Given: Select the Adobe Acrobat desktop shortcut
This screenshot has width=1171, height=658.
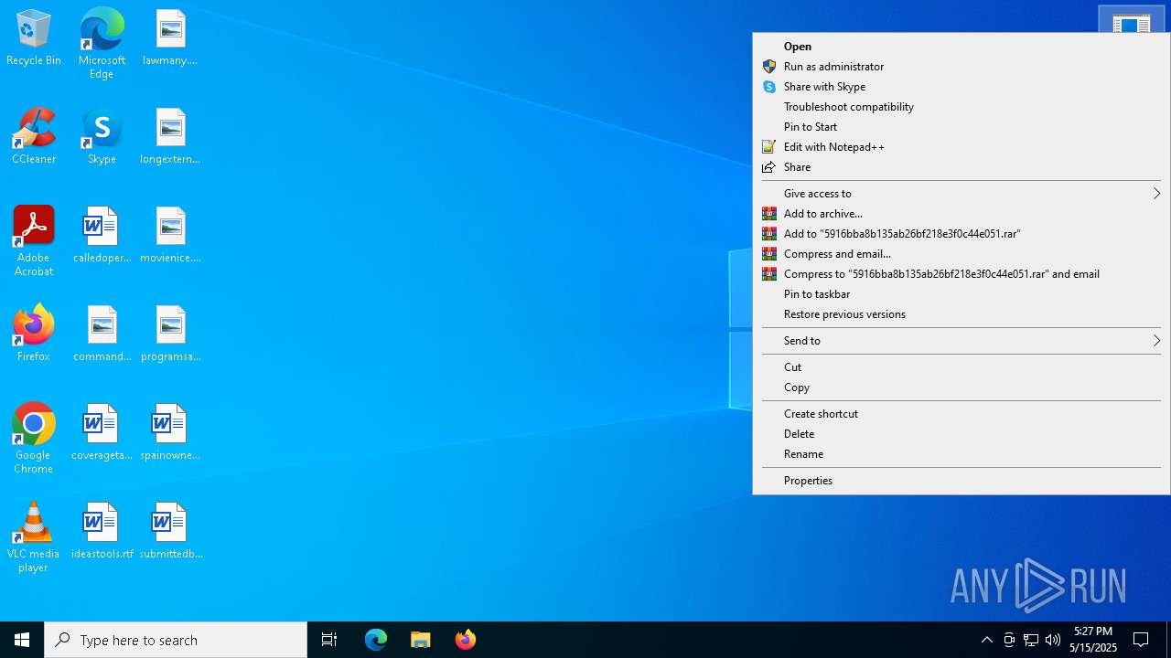Looking at the screenshot, I should point(34,241).
